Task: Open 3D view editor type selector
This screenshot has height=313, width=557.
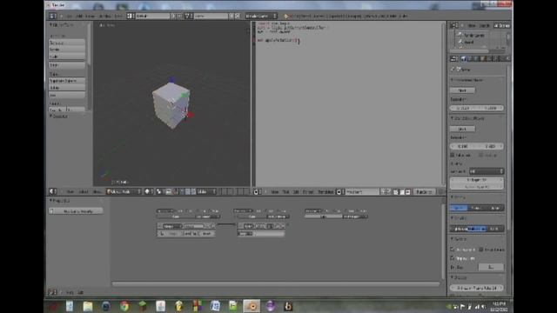Action: pos(52,191)
